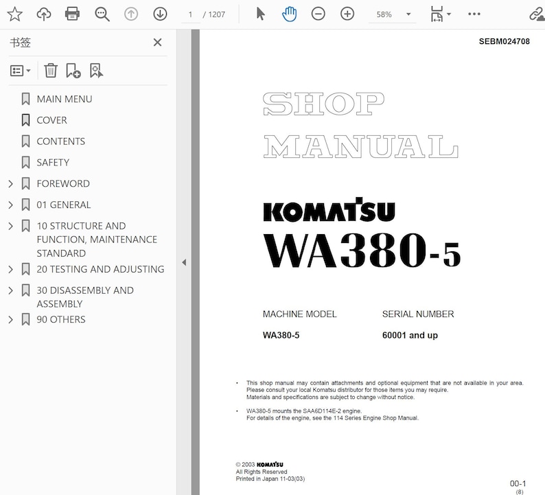The height and width of the screenshot is (495, 545).
Task: Open the SAFETY bookmark
Action: pyautogui.click(x=53, y=163)
